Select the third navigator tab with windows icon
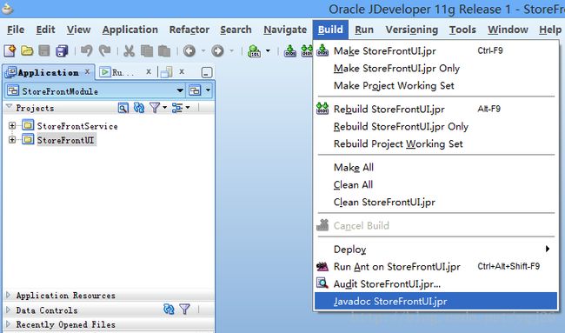Viewport: 565px width, 333px height. (x=167, y=72)
